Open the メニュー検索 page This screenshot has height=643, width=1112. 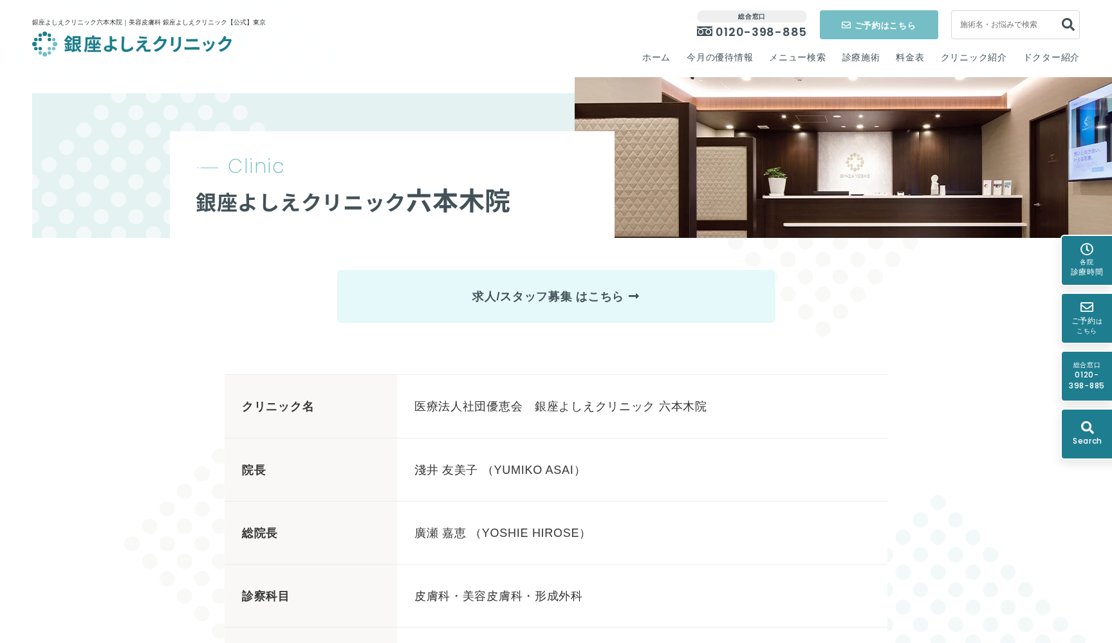(x=797, y=57)
